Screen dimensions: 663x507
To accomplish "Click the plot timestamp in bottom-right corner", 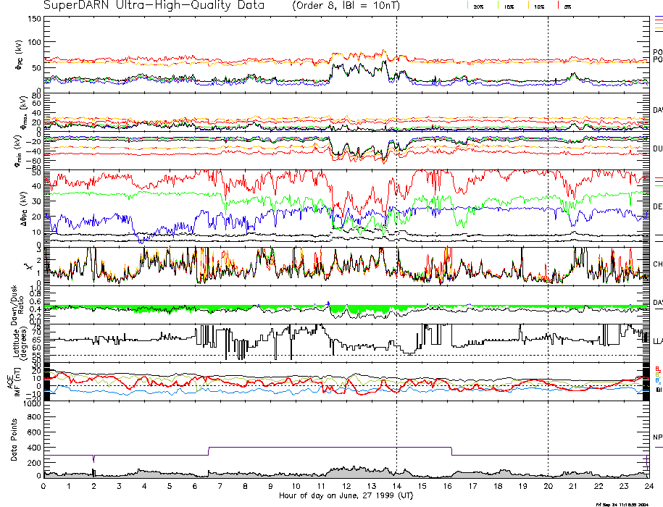I will click(627, 504).
